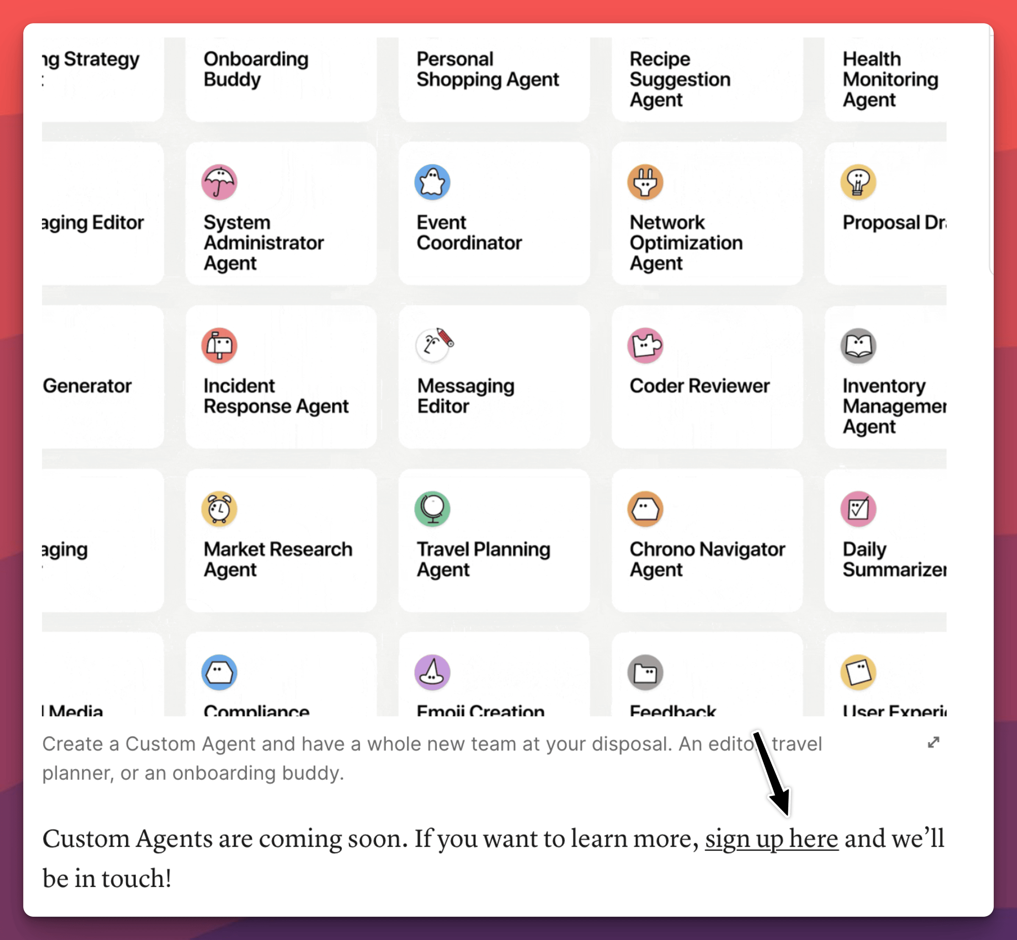
Task: Click the Network Optimization Agent plug icon
Action: tap(645, 182)
